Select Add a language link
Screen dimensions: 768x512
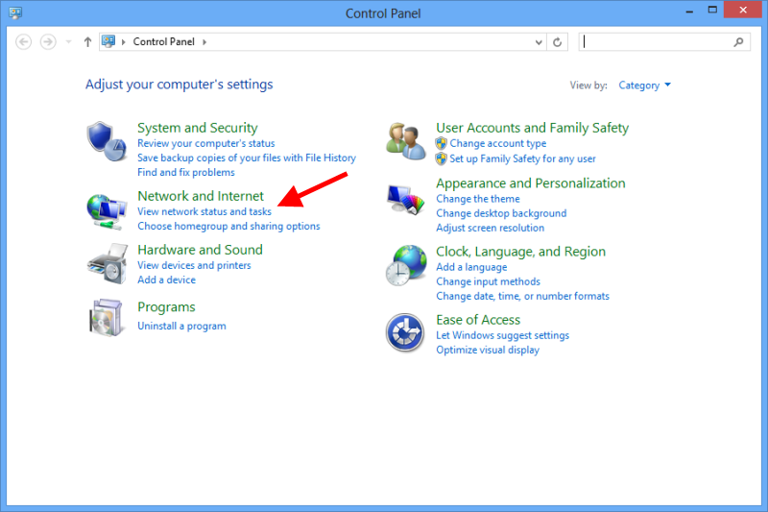(471, 267)
